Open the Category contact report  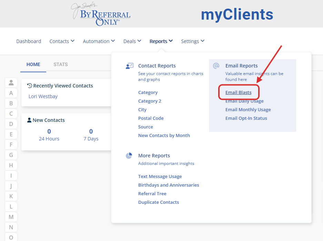coord(148,92)
